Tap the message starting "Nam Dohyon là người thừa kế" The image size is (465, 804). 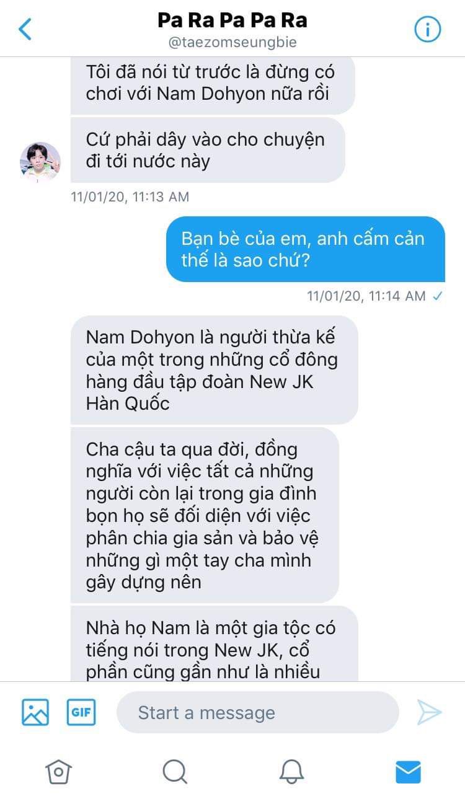215,370
